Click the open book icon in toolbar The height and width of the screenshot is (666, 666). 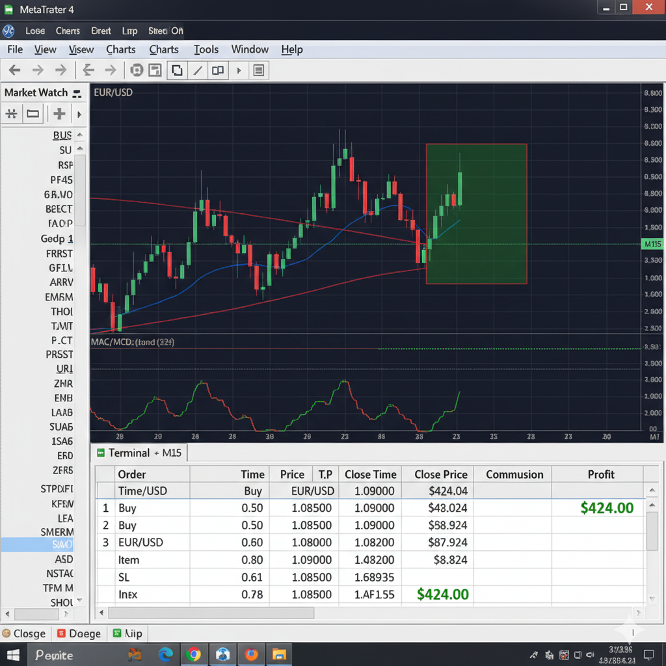click(218, 70)
